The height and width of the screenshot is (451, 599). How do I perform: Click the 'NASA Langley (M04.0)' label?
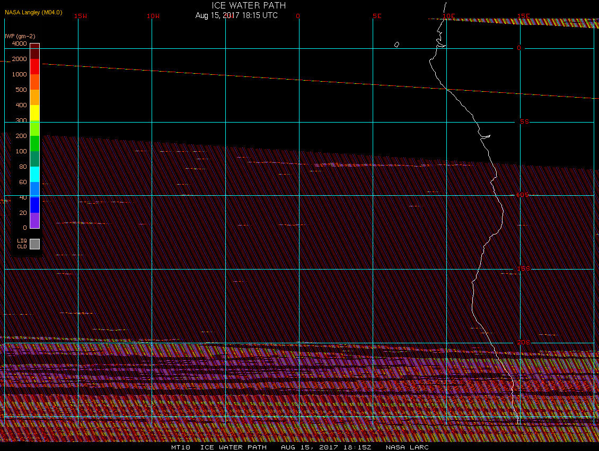(33, 12)
